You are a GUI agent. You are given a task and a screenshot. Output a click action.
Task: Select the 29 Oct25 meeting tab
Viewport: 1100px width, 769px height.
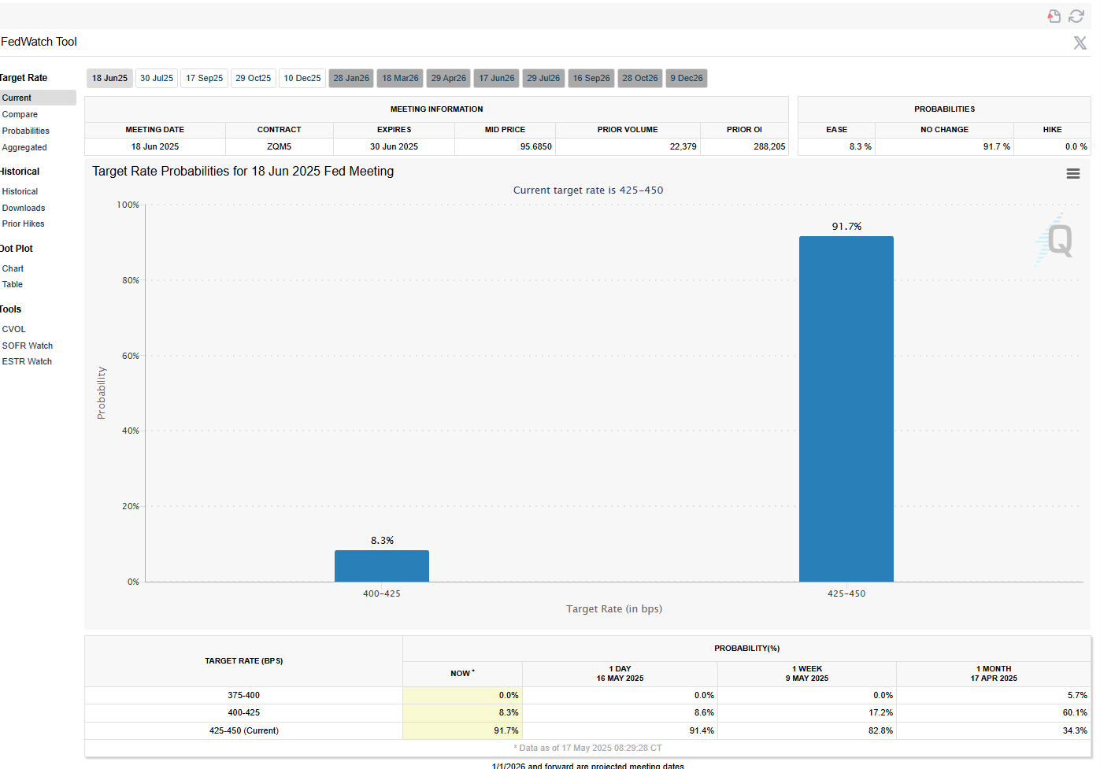click(254, 78)
